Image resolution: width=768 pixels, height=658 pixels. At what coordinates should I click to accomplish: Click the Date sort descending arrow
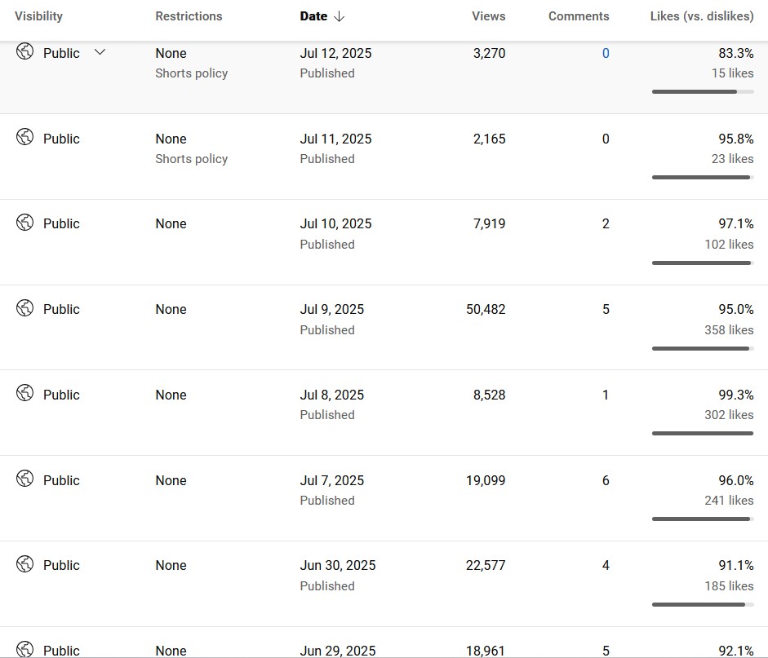pos(339,16)
